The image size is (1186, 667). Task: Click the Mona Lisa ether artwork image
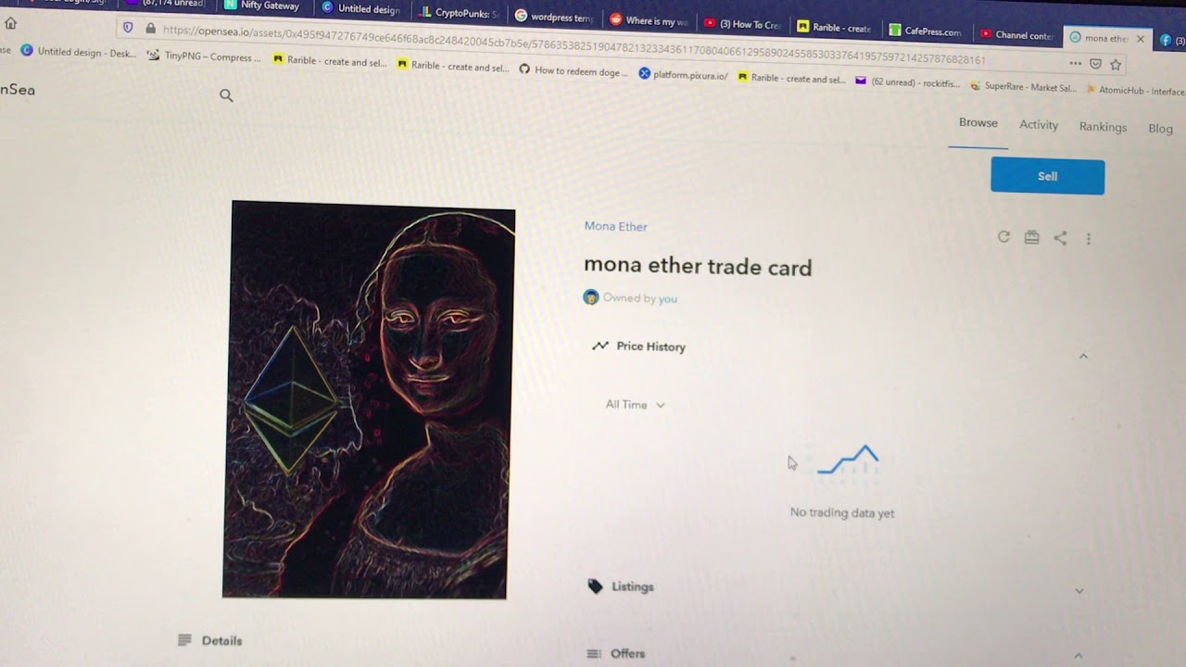(369, 400)
